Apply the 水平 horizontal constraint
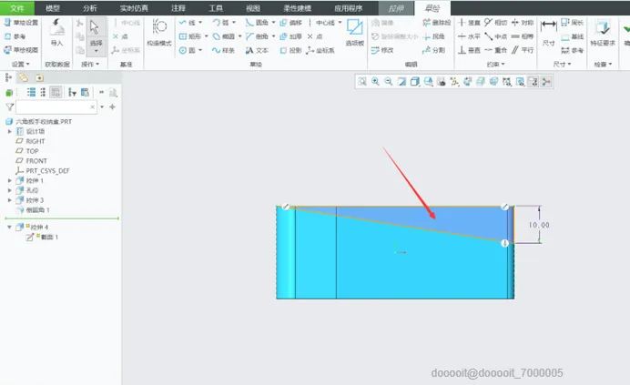The width and height of the screenshot is (630, 385). click(469, 36)
